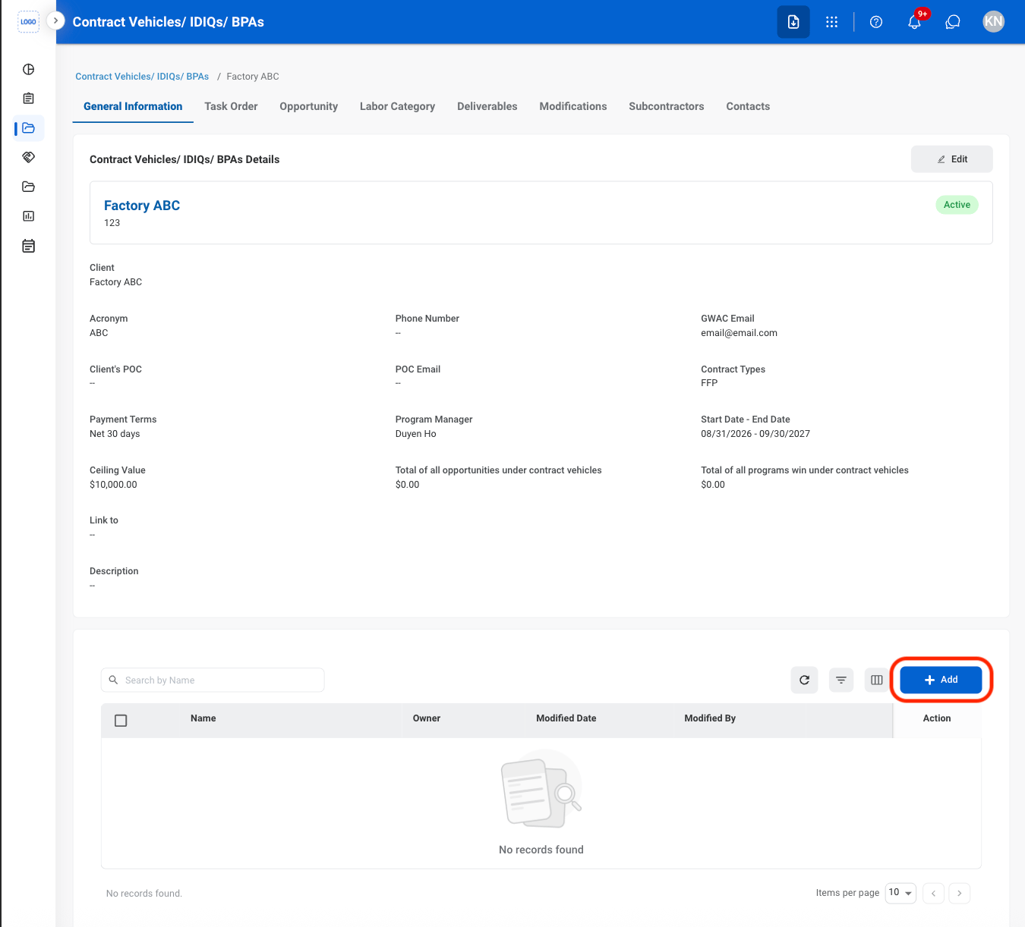The width and height of the screenshot is (1025, 927).
Task: Open the Contacts tab
Action: coord(748,106)
